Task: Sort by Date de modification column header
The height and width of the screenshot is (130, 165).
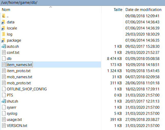Action: 143,10
